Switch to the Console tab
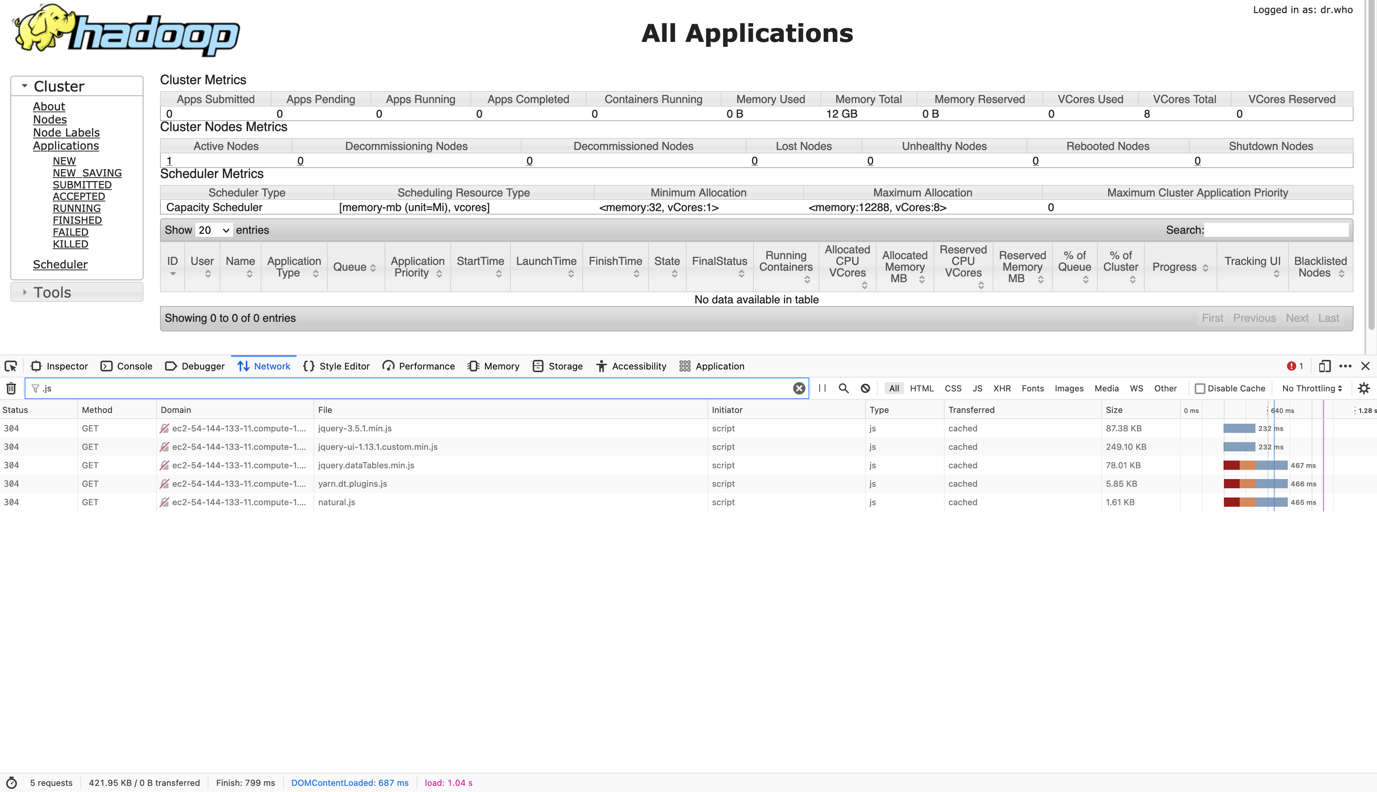This screenshot has width=1377, height=792. click(134, 366)
